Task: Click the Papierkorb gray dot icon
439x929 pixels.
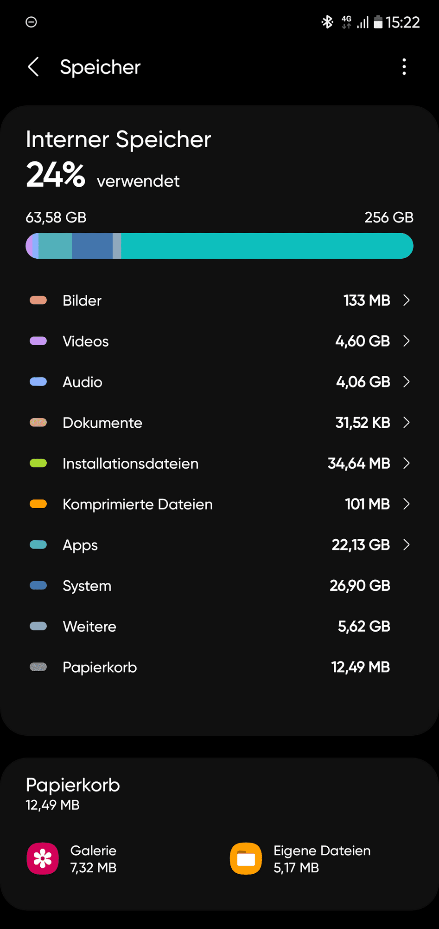Action: pyautogui.click(x=38, y=667)
